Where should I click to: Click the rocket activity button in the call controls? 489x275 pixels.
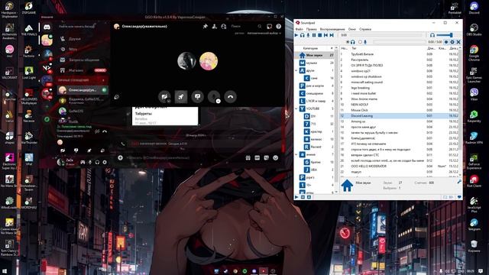181,97
